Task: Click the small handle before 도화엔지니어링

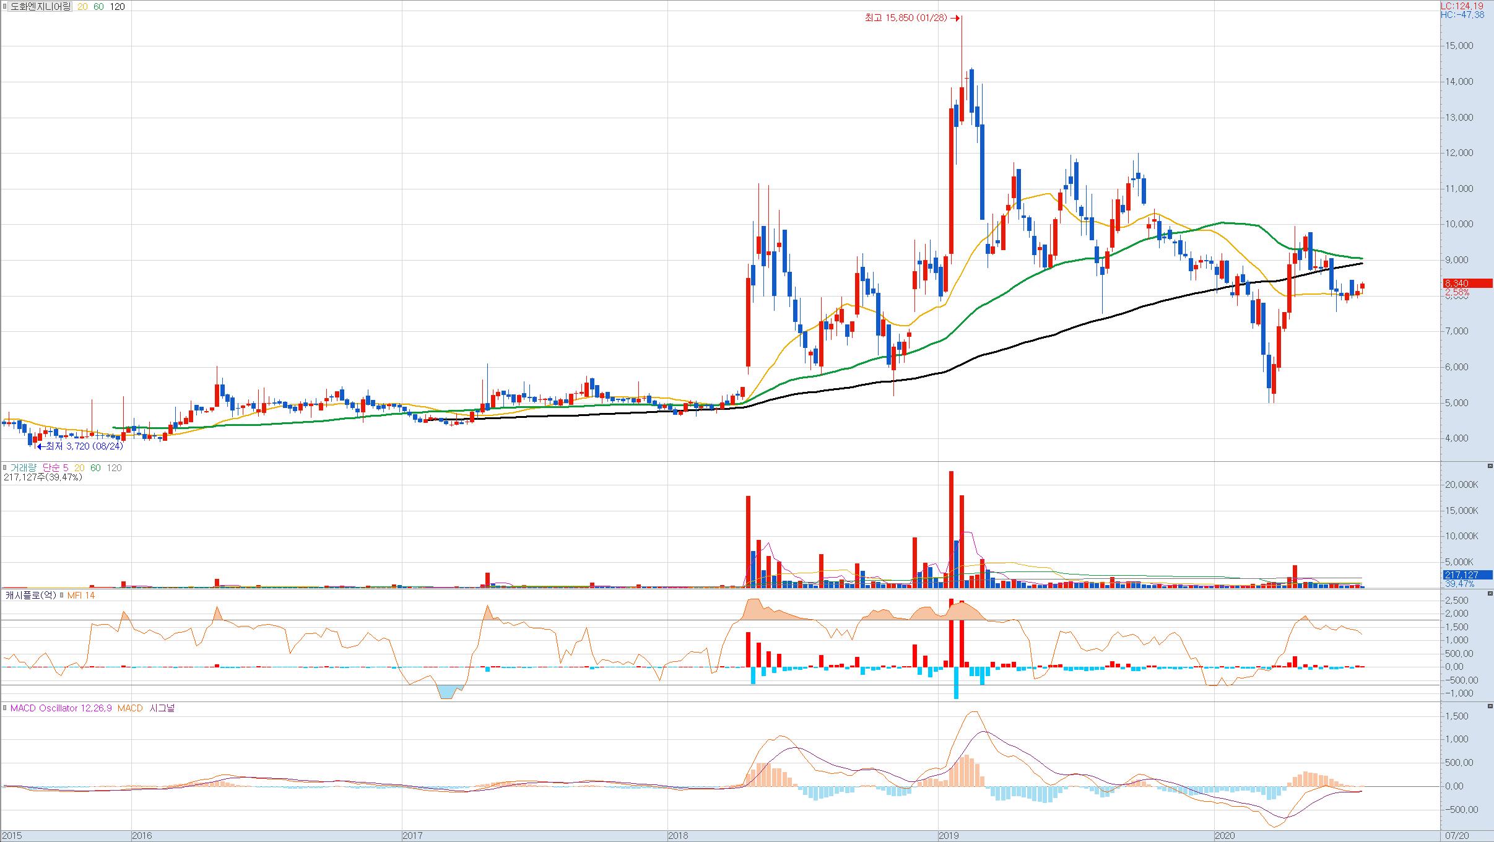Action: (x=4, y=7)
